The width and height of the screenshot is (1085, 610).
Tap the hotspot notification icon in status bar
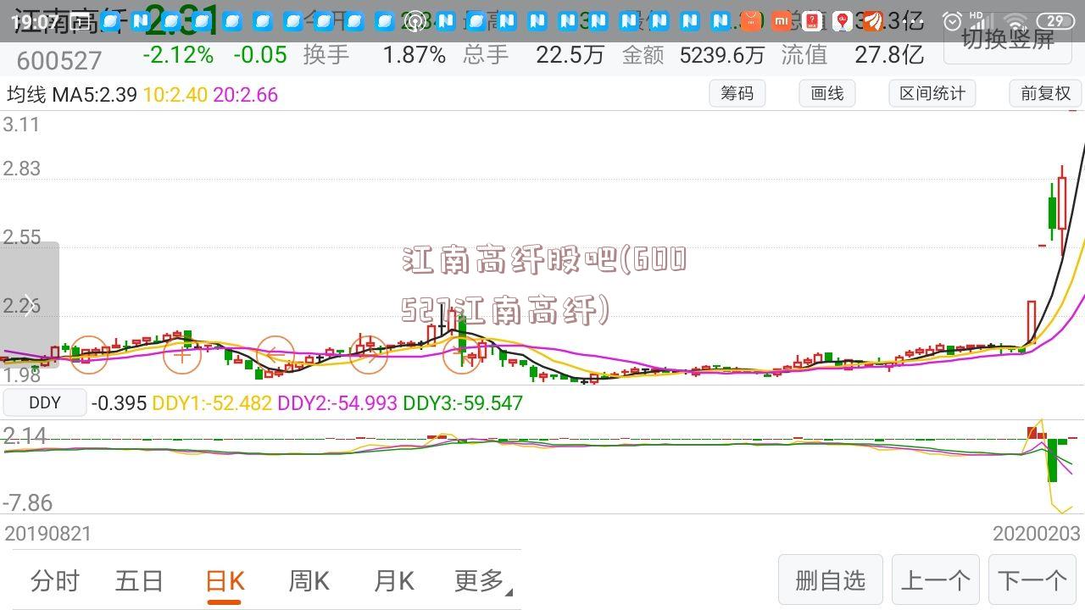(415, 21)
